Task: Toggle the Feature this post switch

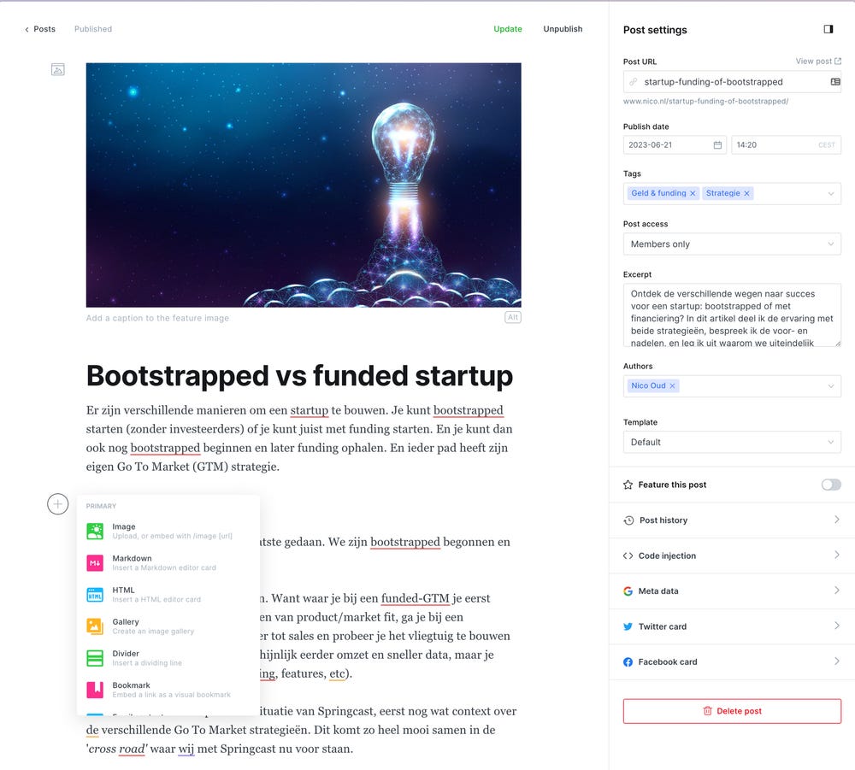Action: coord(831,485)
